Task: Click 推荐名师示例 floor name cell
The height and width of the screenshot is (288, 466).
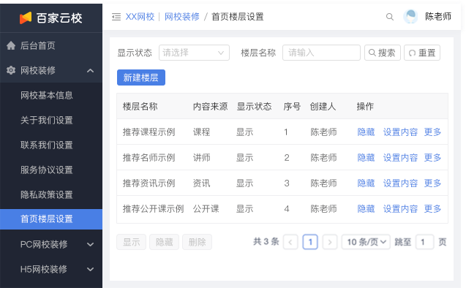Action: [149, 157]
